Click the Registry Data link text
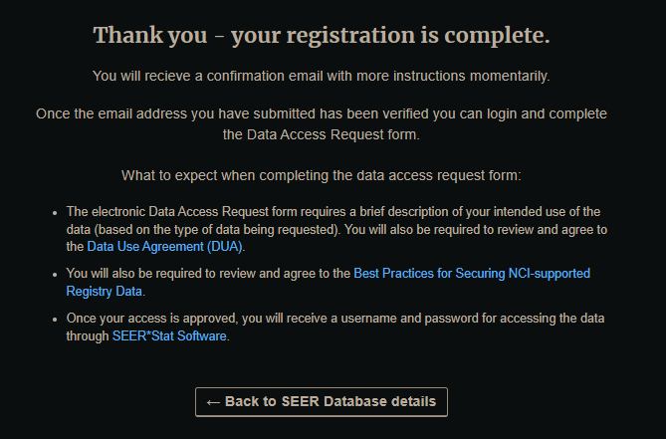 [x=105, y=292]
